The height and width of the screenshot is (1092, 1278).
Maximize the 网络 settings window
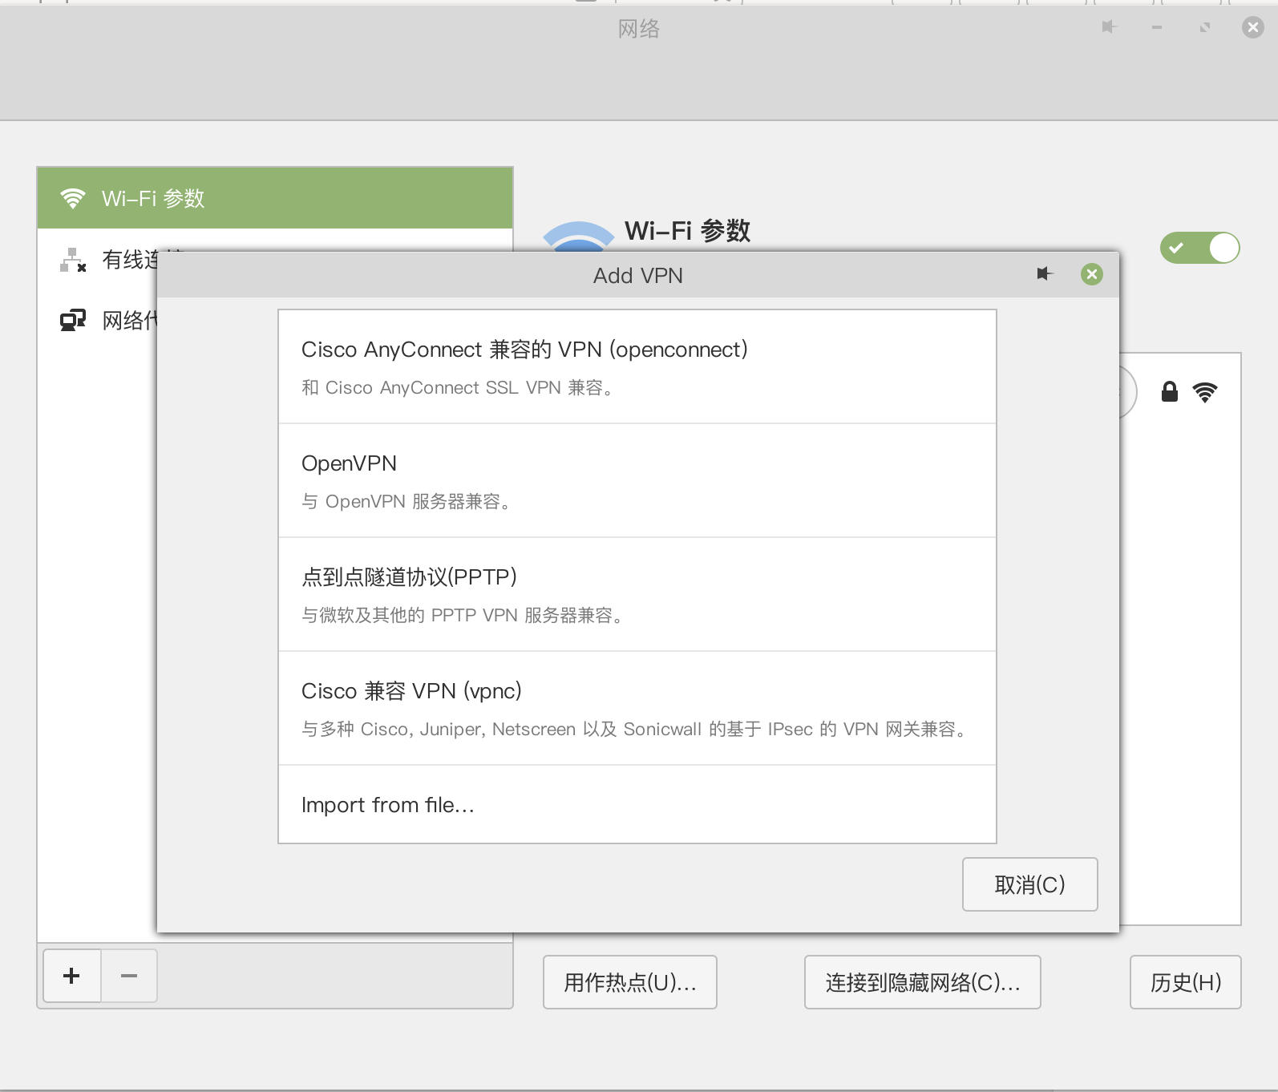1205,27
